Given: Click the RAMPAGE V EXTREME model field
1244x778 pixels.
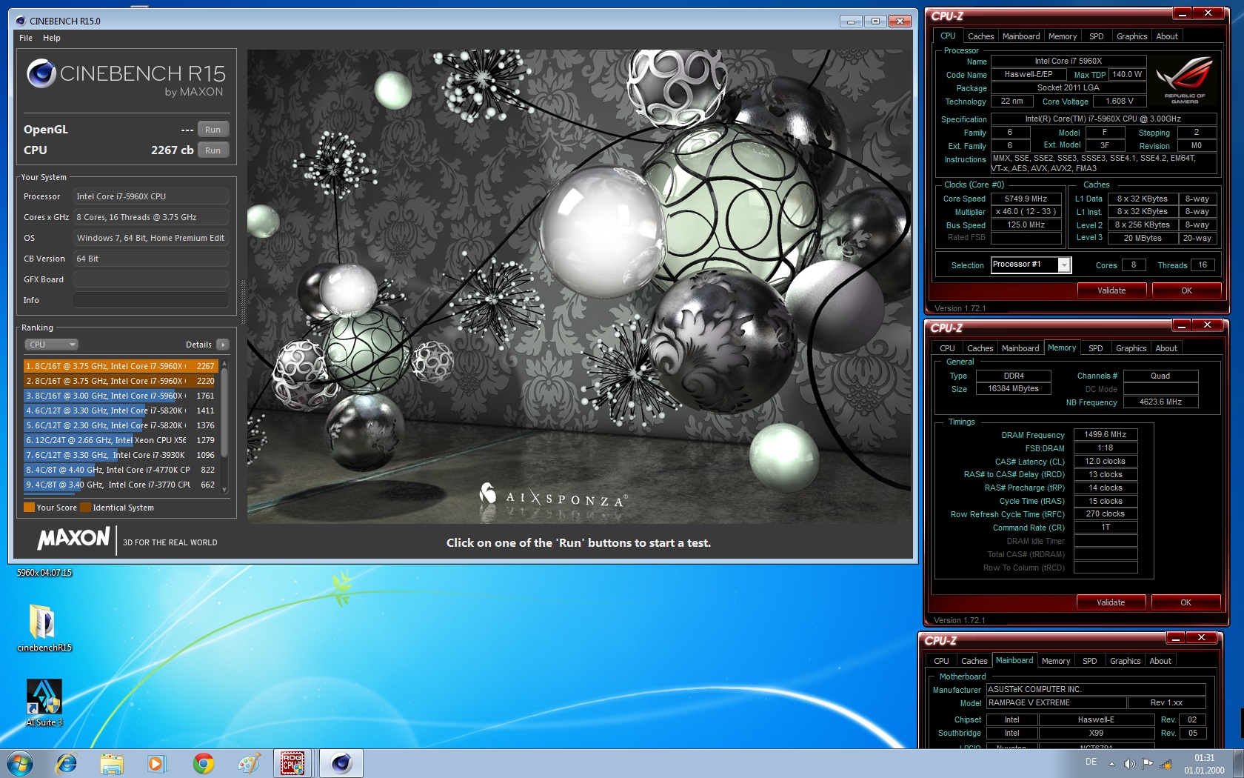Looking at the screenshot, I should [1056, 702].
